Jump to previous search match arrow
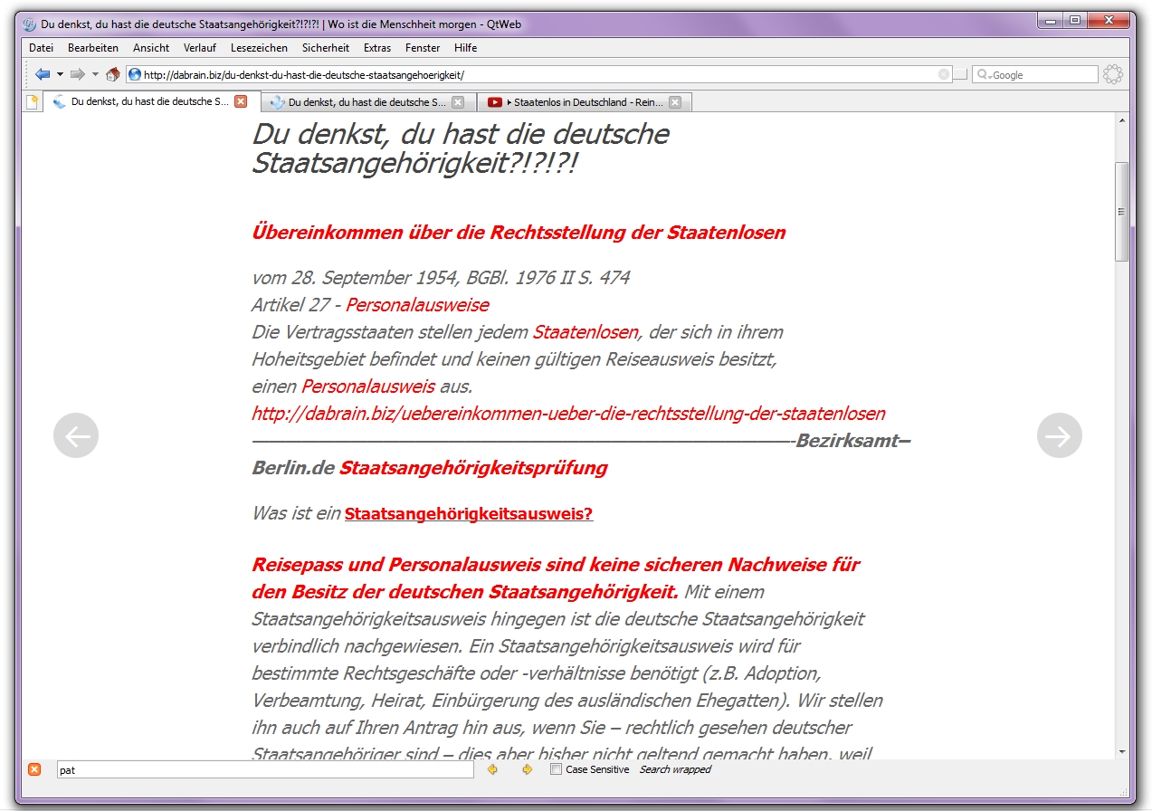Image resolution: width=1152 pixels, height=811 pixels. (x=492, y=769)
